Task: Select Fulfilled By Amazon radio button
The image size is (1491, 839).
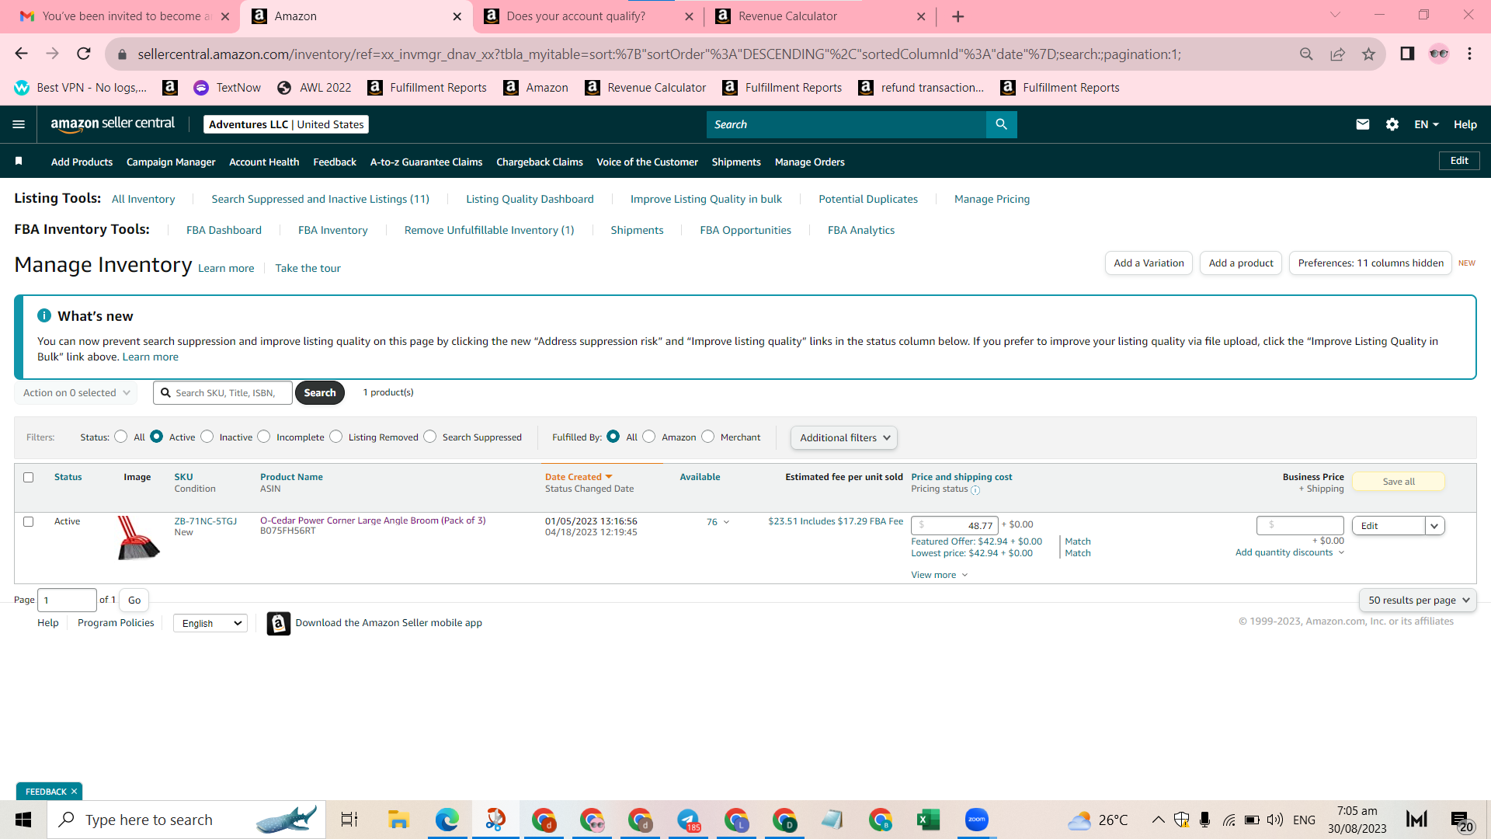Action: [649, 437]
